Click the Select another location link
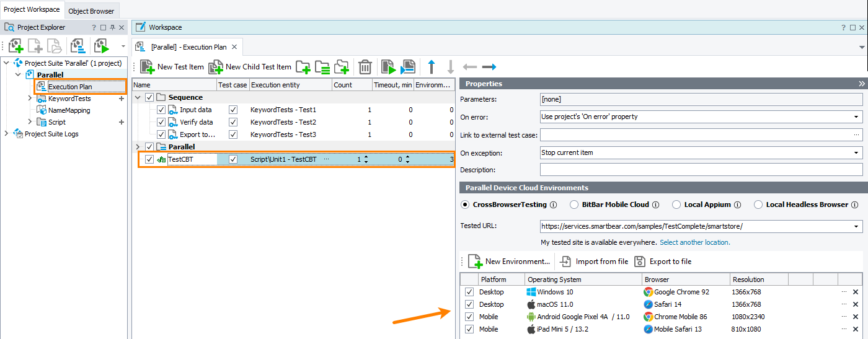The width and height of the screenshot is (868, 339). point(694,242)
